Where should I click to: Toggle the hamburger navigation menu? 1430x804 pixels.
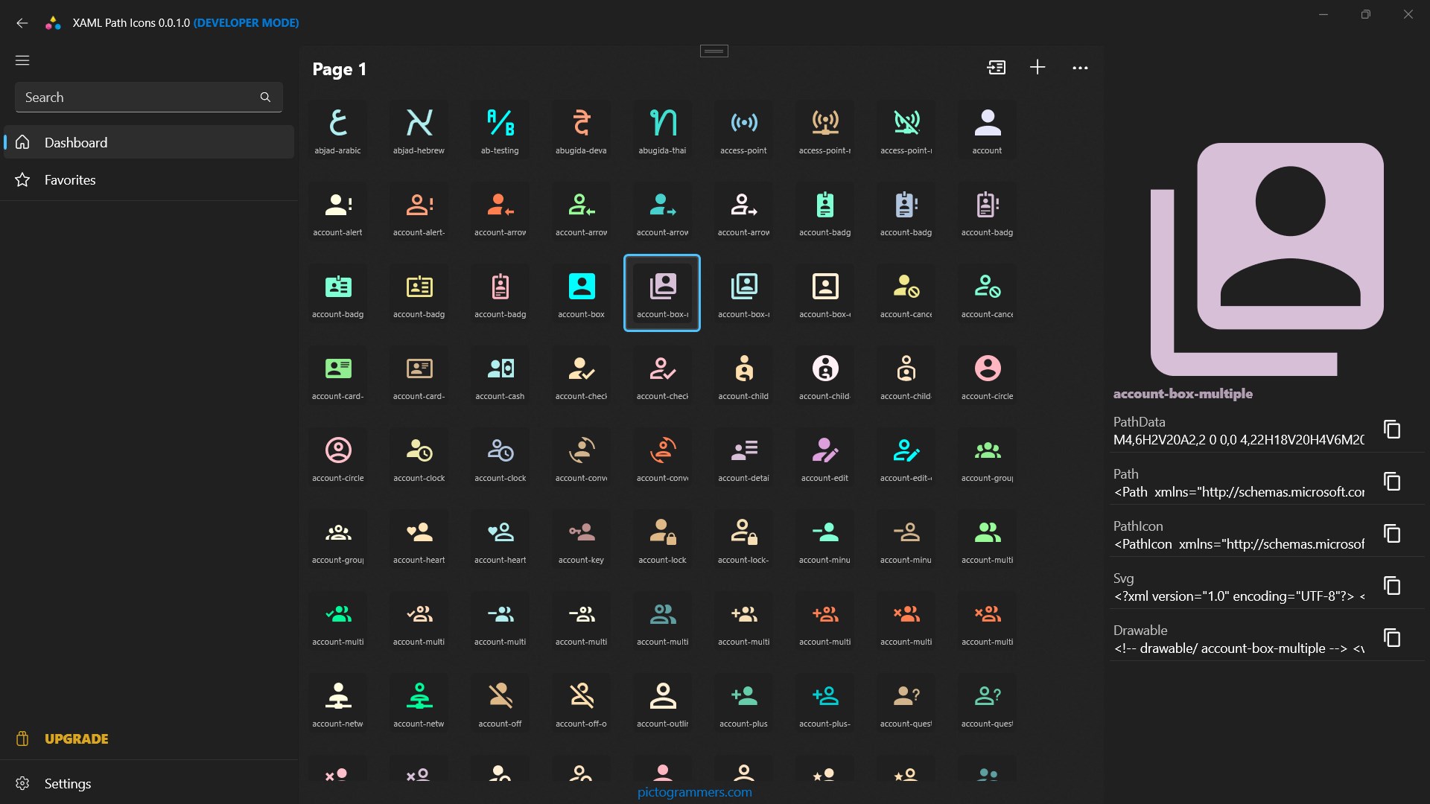(x=22, y=60)
